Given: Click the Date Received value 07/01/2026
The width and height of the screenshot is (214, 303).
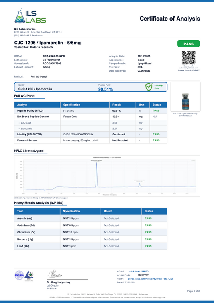Looking at the screenshot, I should coord(144,71).
